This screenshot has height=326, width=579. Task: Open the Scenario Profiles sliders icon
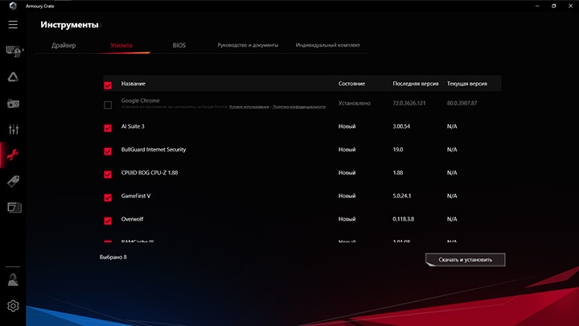pyautogui.click(x=14, y=129)
